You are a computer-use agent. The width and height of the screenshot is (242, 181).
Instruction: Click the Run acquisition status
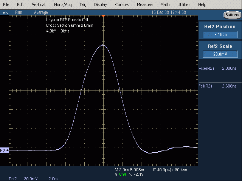point(19,12)
